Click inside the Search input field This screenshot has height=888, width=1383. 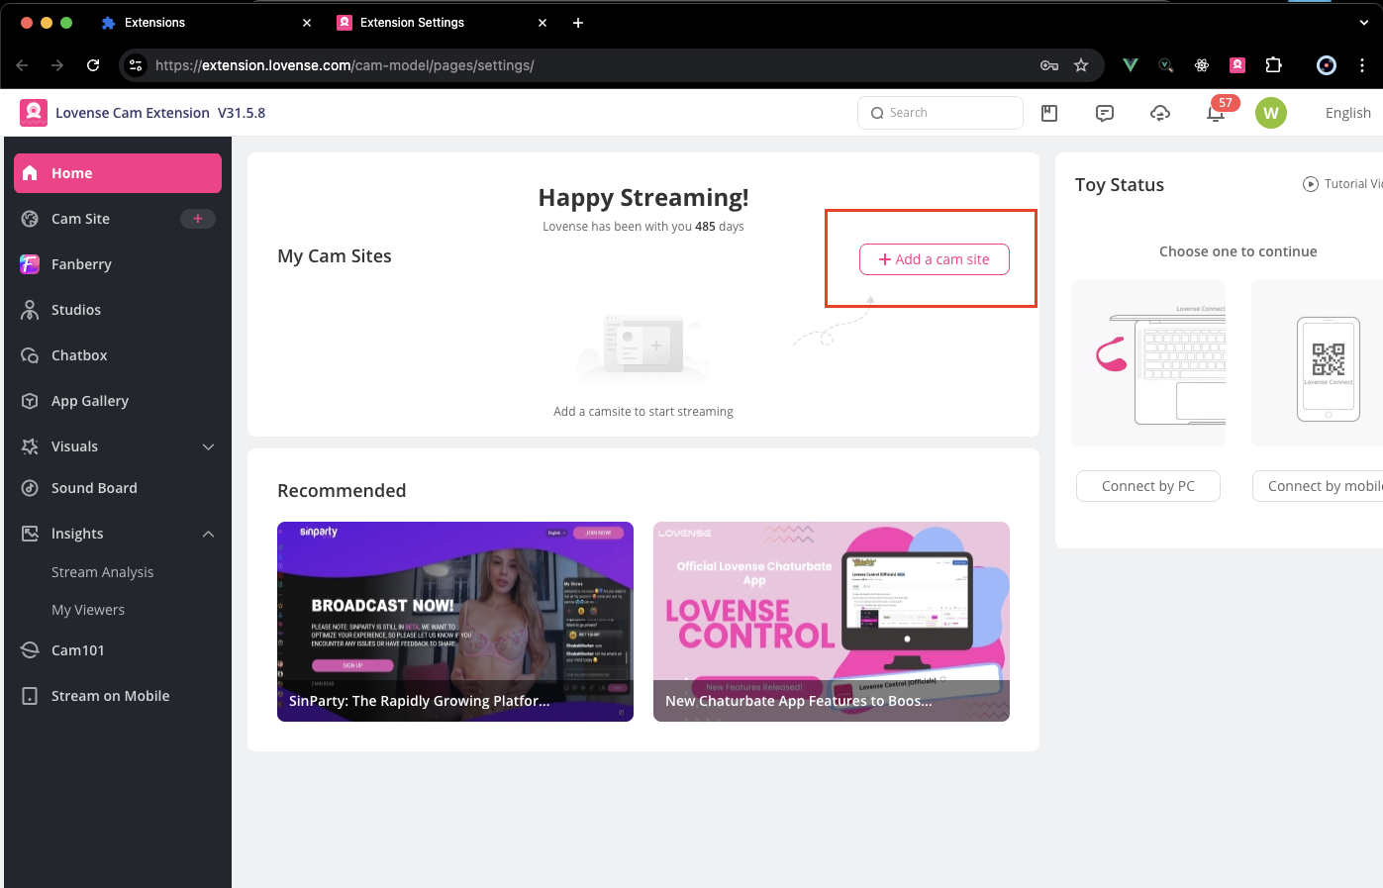[940, 113]
